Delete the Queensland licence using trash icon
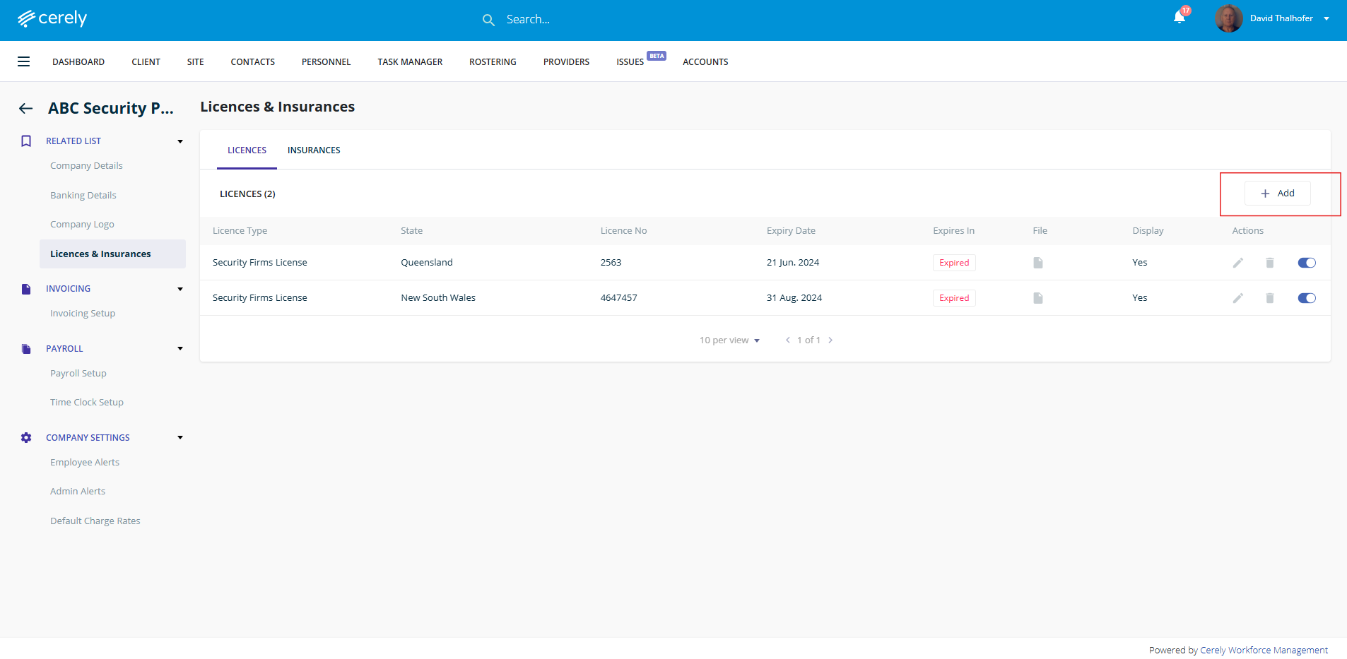This screenshot has height=659, width=1347. tap(1269, 263)
